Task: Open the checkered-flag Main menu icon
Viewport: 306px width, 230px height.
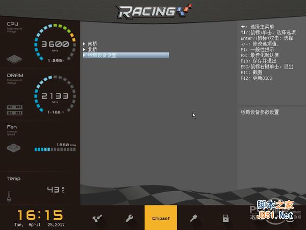Action: point(97,218)
